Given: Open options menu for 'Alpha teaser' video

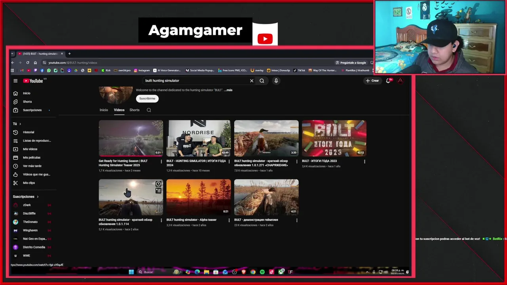Looking at the screenshot, I should coord(229,220).
